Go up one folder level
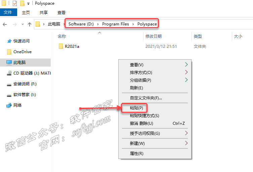This screenshot has width=253, height=172. [x=29, y=24]
